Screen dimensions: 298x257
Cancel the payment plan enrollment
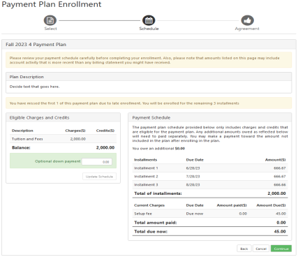(x=261, y=249)
